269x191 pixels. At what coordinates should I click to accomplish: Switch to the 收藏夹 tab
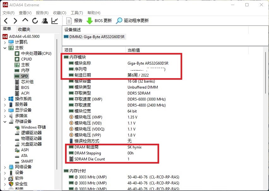click(24, 29)
